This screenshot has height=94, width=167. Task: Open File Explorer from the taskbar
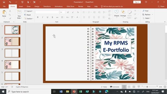click(x=68, y=92)
